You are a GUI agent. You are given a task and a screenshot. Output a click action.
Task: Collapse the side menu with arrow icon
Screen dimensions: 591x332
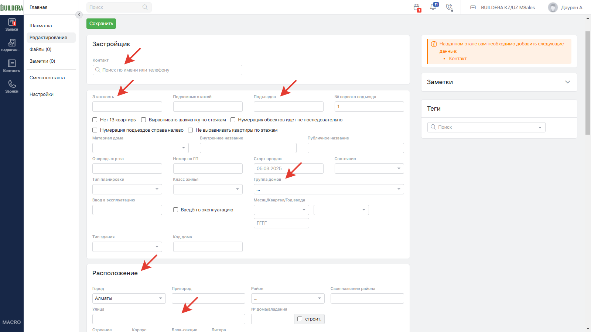(79, 15)
